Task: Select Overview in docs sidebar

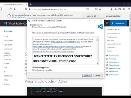Action: click(x=8, y=31)
